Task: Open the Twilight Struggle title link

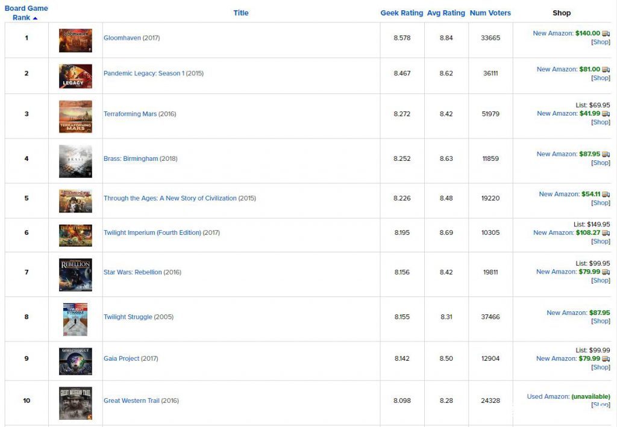Action: [x=128, y=317]
